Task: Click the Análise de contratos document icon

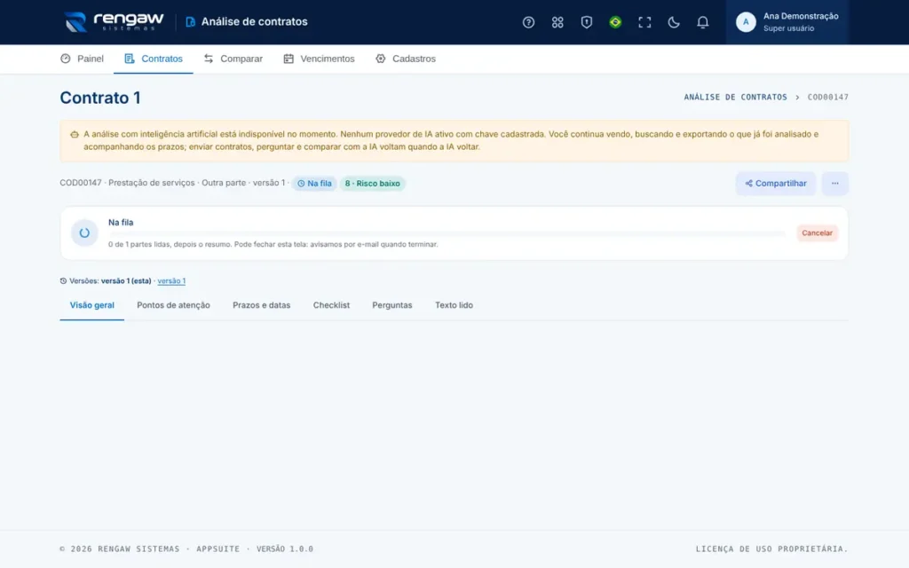Action: tap(190, 22)
